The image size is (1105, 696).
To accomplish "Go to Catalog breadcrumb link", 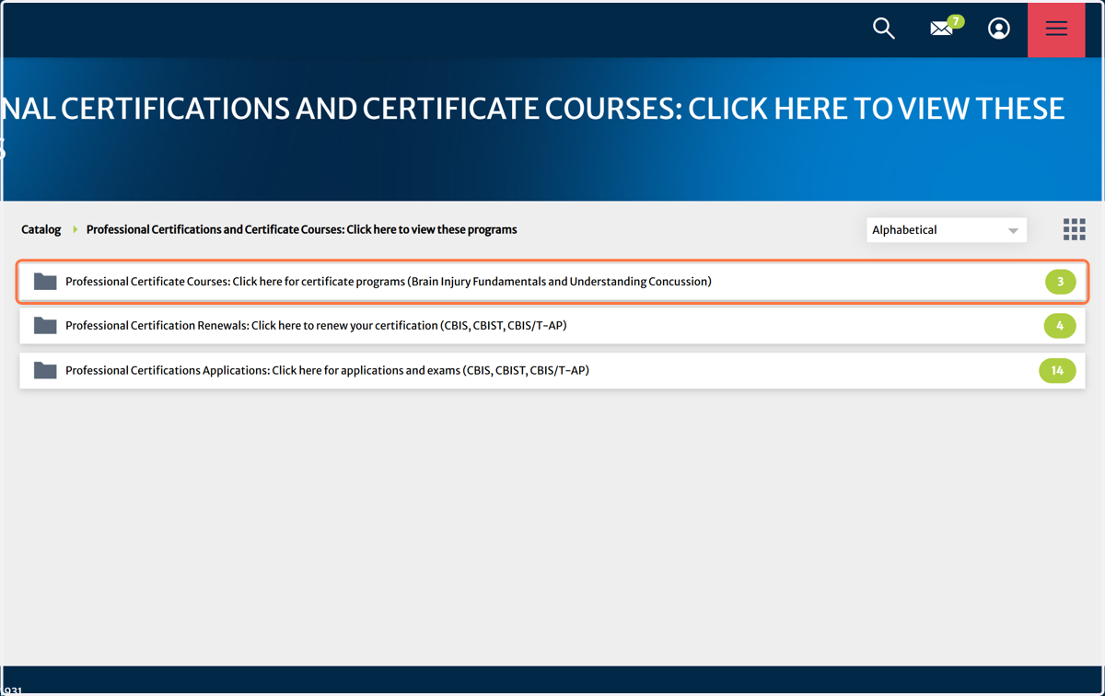I will coord(41,229).
